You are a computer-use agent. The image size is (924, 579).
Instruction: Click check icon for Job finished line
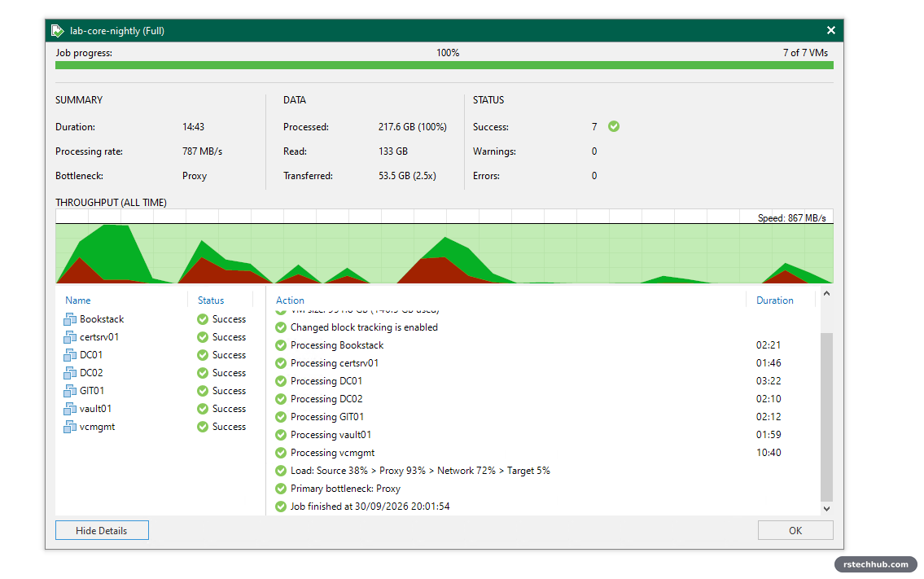click(x=281, y=507)
